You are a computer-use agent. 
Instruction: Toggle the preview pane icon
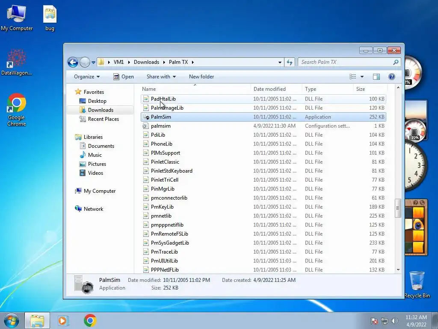pyautogui.click(x=376, y=77)
